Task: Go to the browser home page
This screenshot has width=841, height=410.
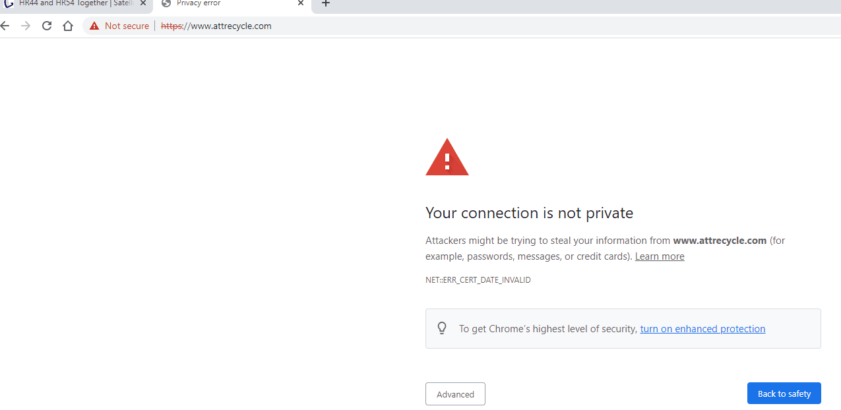Action: pos(67,26)
